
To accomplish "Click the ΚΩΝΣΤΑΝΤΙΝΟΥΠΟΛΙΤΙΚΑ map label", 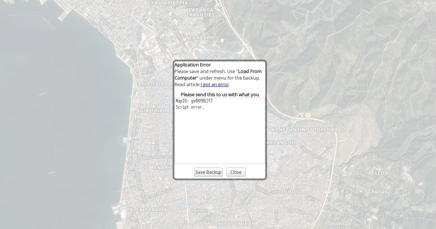I will click(305, 130).
